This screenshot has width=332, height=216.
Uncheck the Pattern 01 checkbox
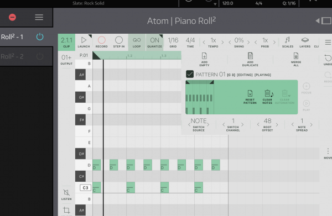point(190,74)
